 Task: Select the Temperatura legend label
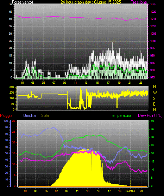point(121,115)
